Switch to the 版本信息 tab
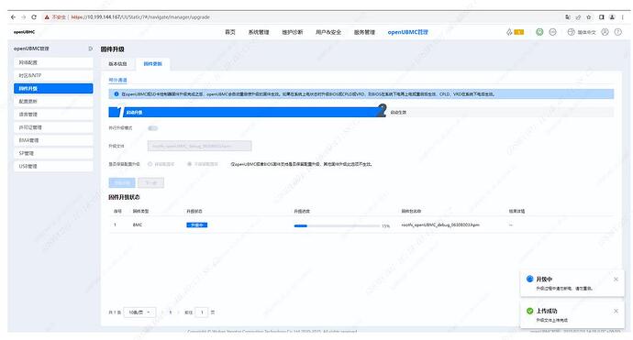 pos(117,64)
